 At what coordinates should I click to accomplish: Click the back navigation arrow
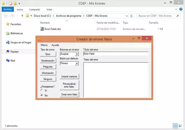6,16
